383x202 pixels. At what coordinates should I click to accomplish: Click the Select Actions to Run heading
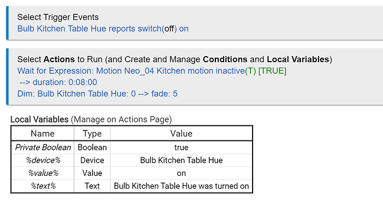(175, 59)
